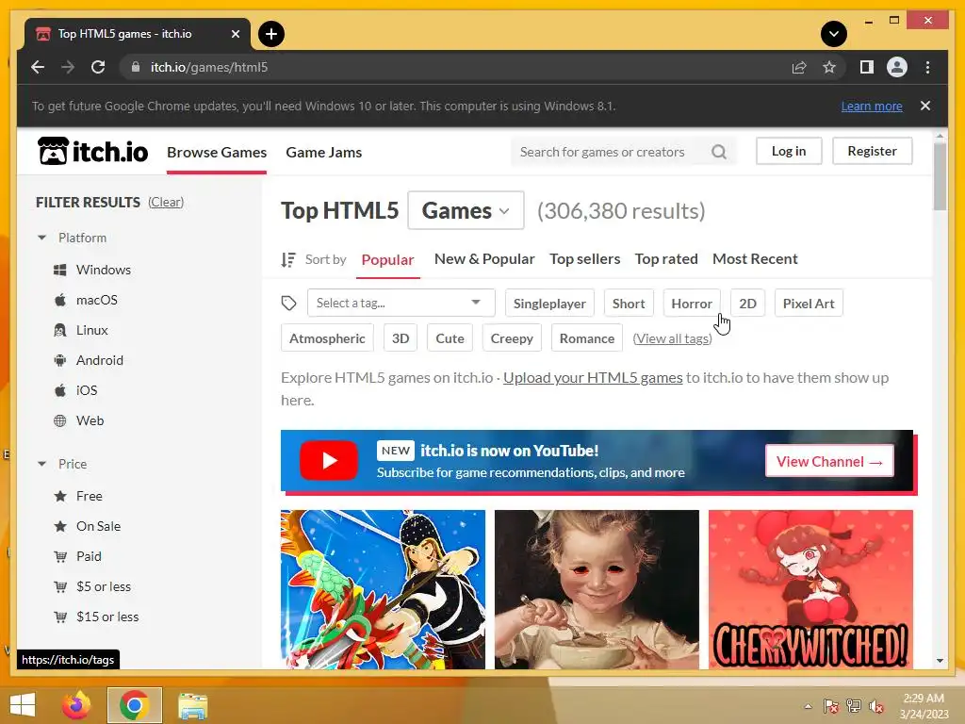Click the tag icon beside the tag selector
Viewport: 965px width, 724px height.
[288, 303]
